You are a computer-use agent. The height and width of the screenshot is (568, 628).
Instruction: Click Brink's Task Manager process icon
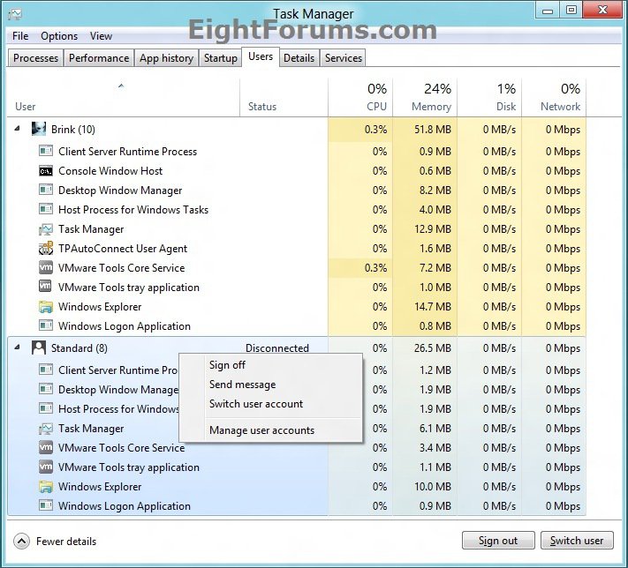(46, 229)
